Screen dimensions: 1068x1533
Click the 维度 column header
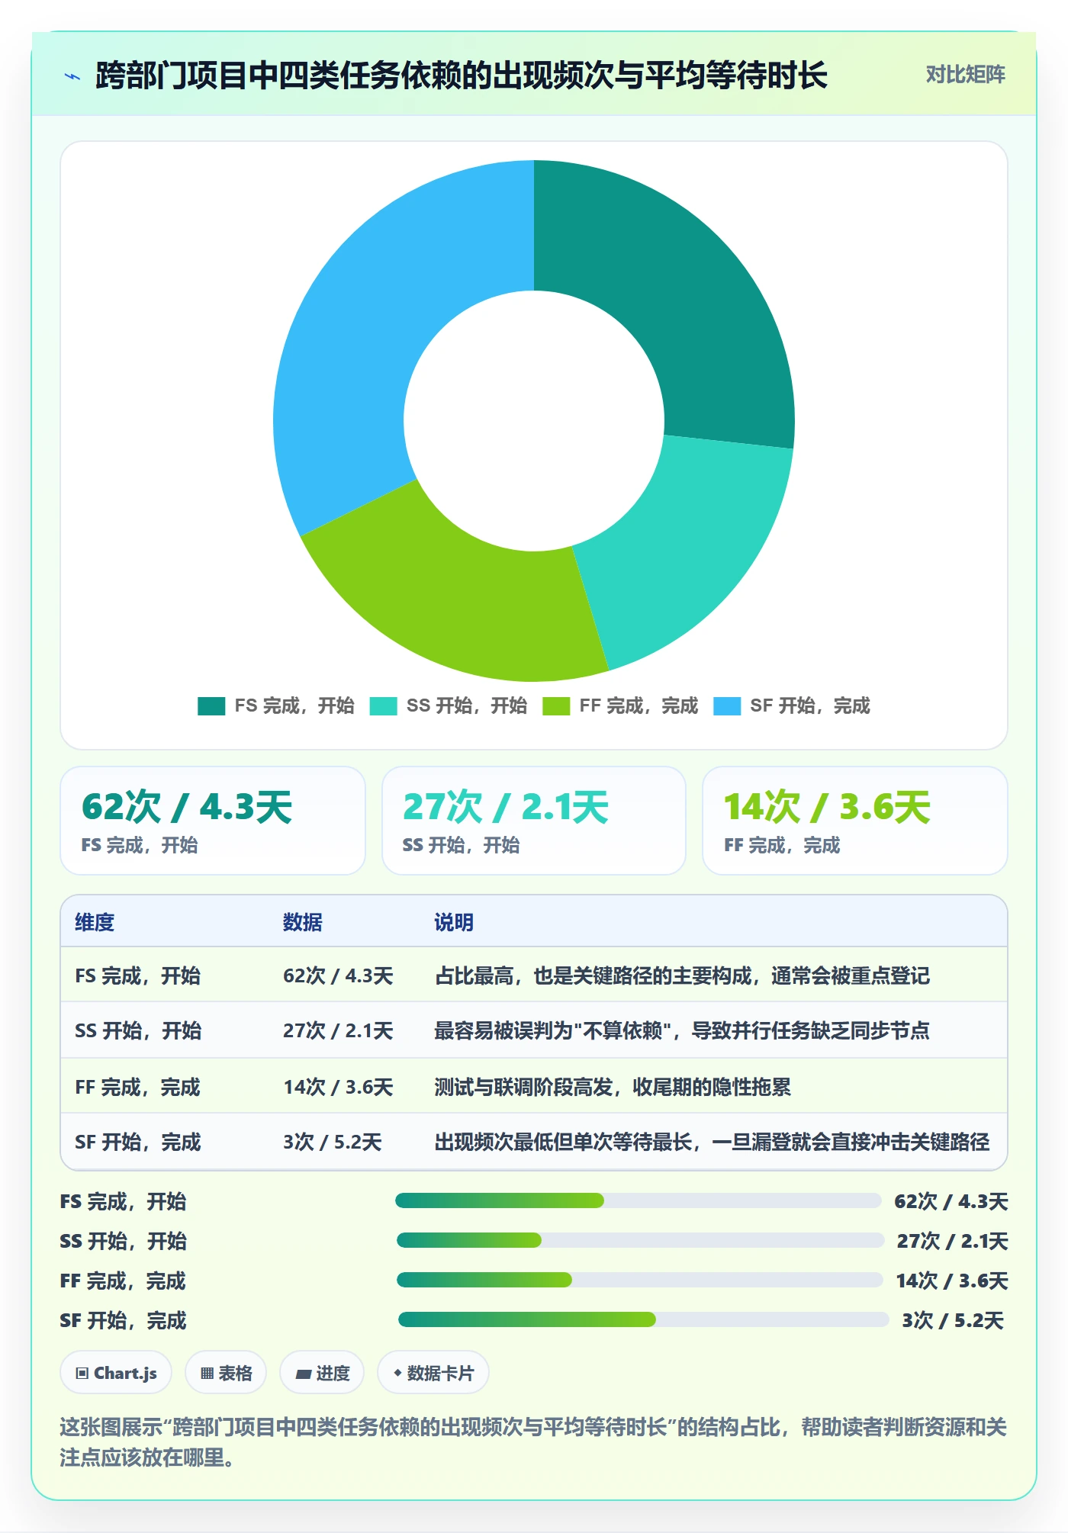[95, 922]
